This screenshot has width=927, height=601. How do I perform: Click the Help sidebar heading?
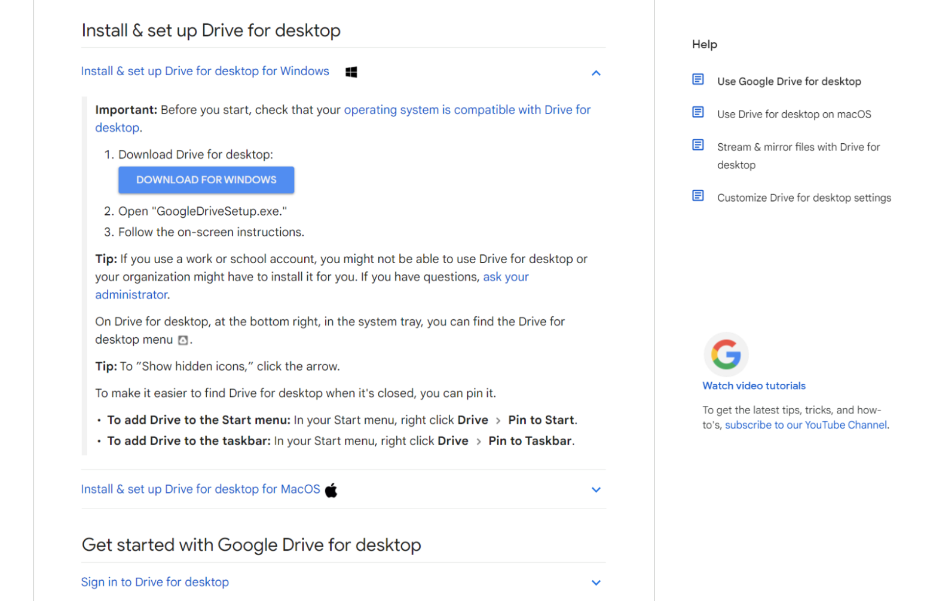[704, 44]
